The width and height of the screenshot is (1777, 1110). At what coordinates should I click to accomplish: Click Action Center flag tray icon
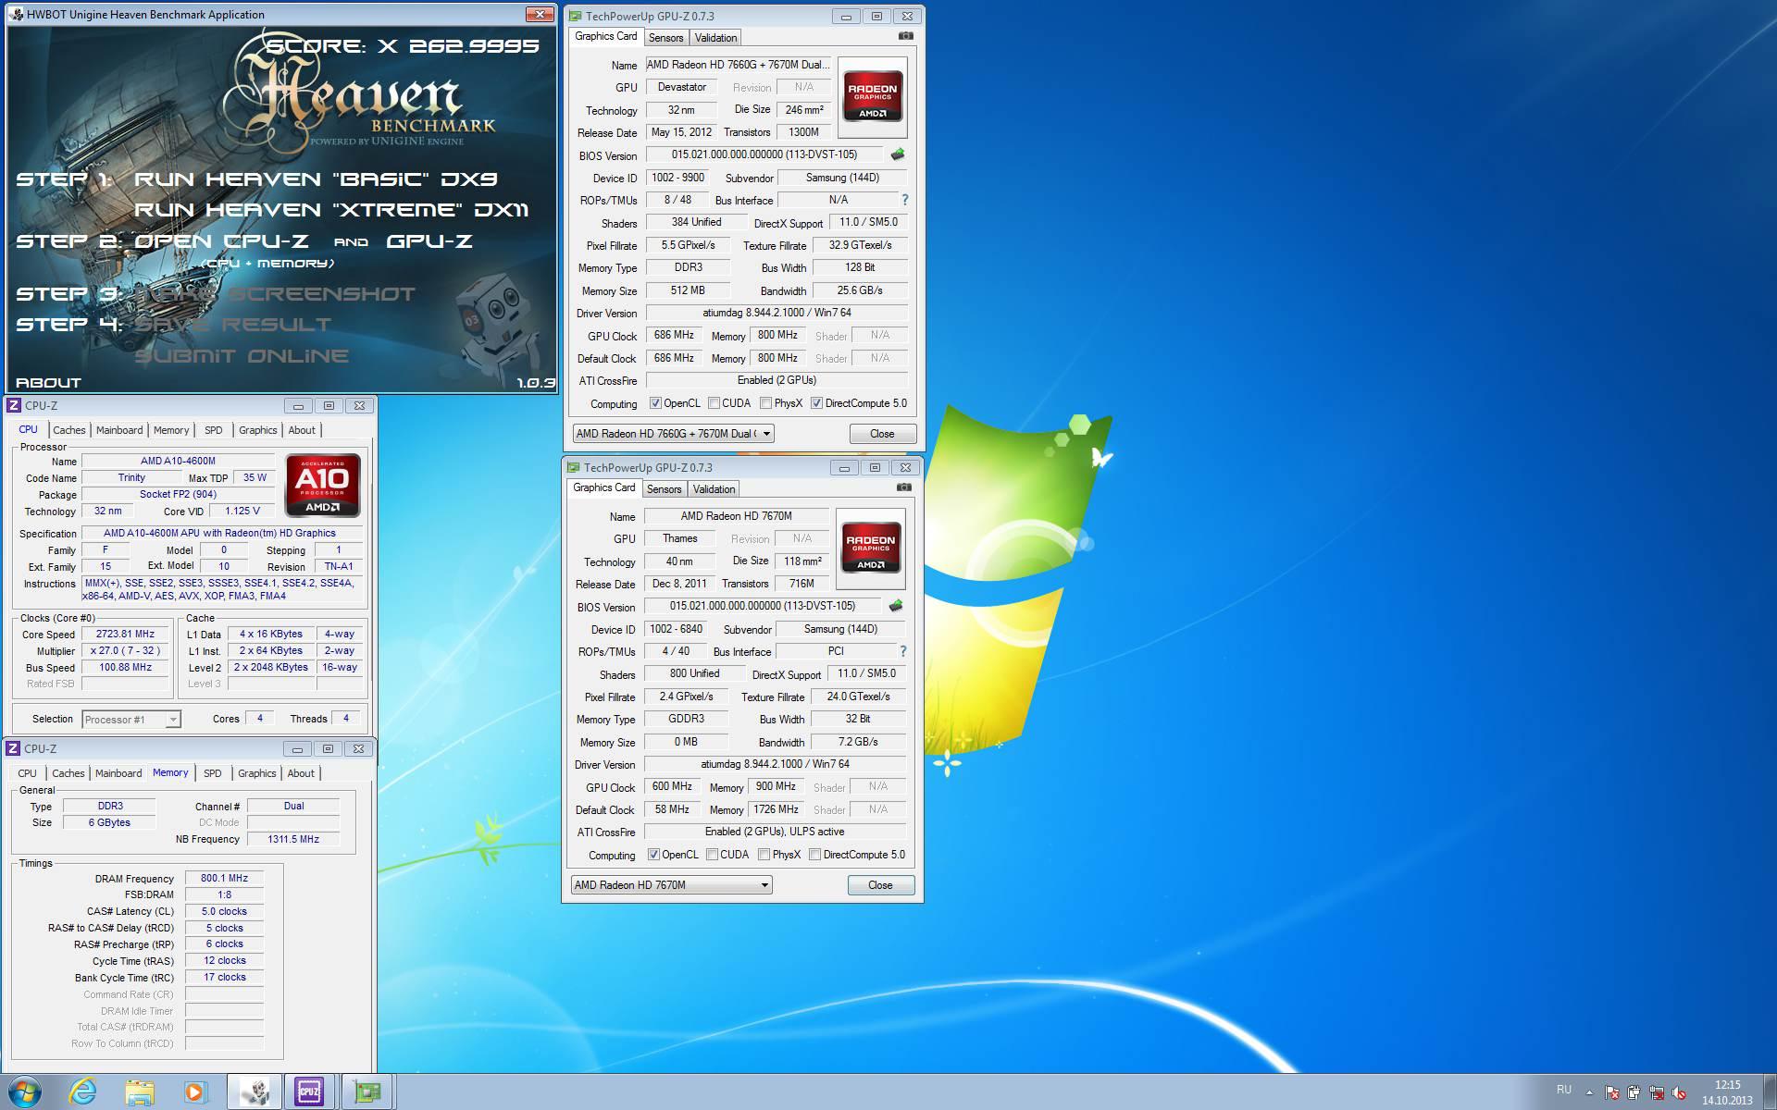coord(1611,1092)
